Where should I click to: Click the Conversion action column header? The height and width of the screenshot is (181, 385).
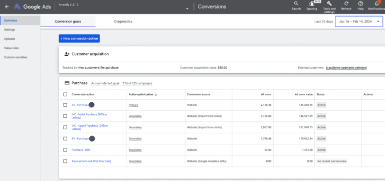click(x=83, y=95)
